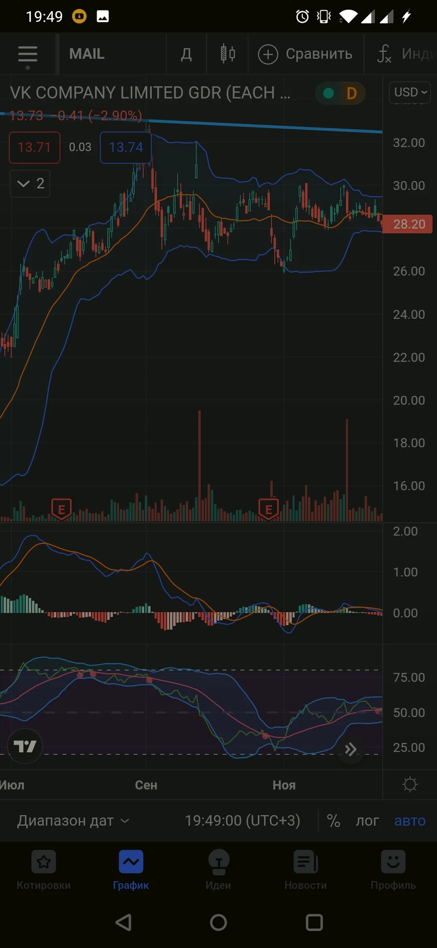This screenshot has width=437, height=948.
Task: Tap the 28.20 current price label
Action: pos(408,224)
